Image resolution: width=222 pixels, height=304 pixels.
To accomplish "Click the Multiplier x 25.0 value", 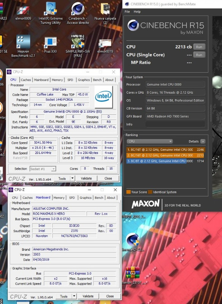I will 43,148.
